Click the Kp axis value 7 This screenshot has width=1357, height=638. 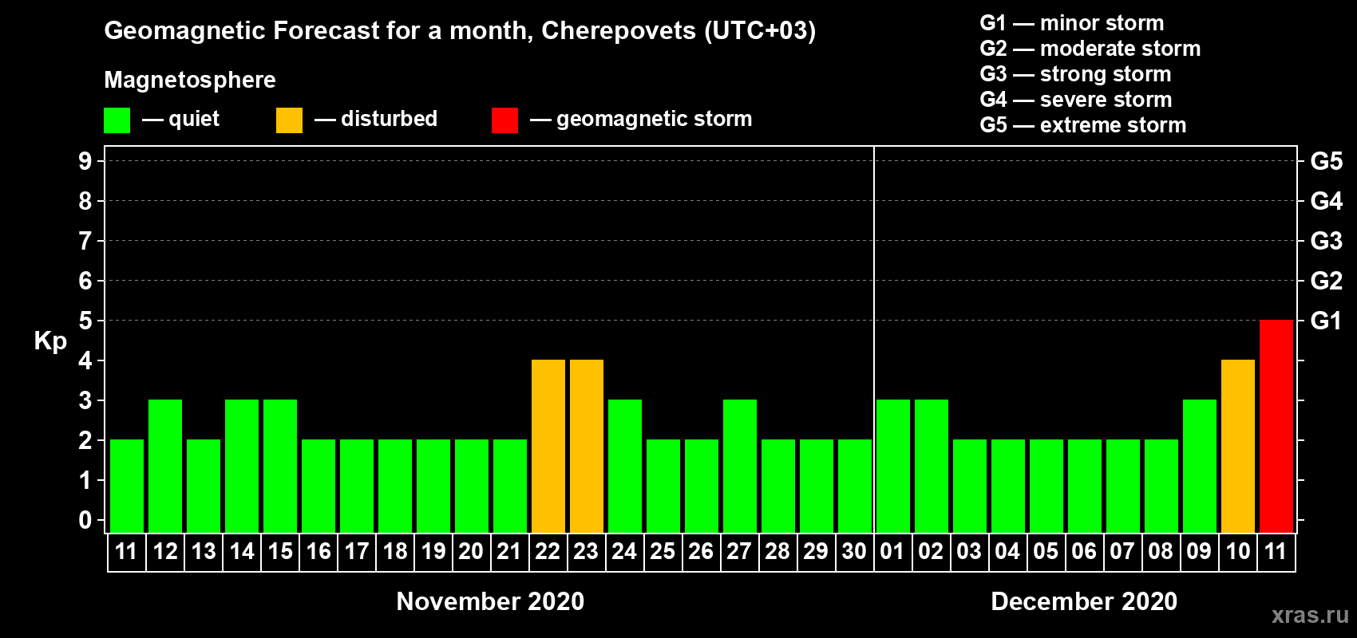click(85, 241)
